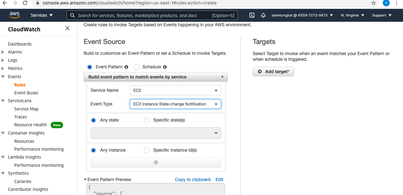
Task: Click the browser back arrow
Action: click(5, 3)
